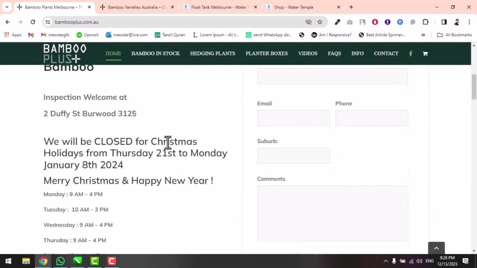This screenshot has width=477, height=268.
Task: Expand the hidden bookmarks chevron
Action: [x=423, y=35]
